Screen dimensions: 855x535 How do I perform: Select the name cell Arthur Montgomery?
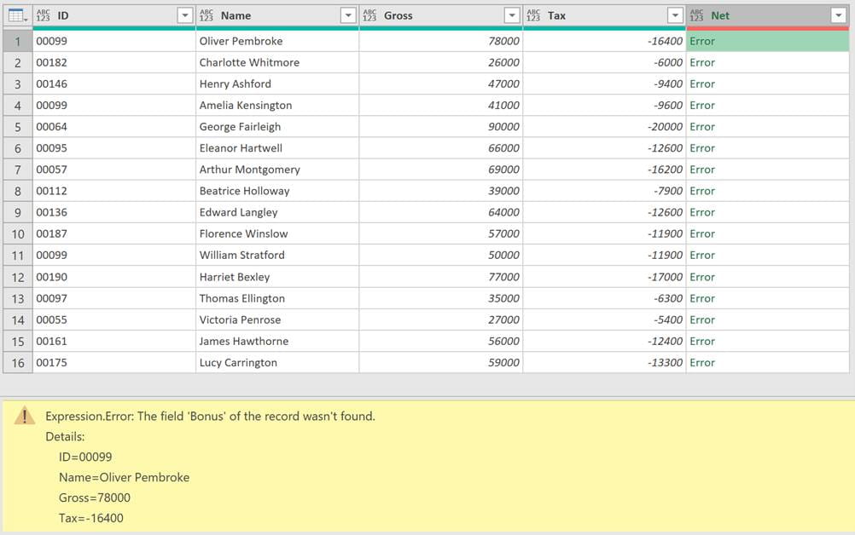click(x=277, y=170)
